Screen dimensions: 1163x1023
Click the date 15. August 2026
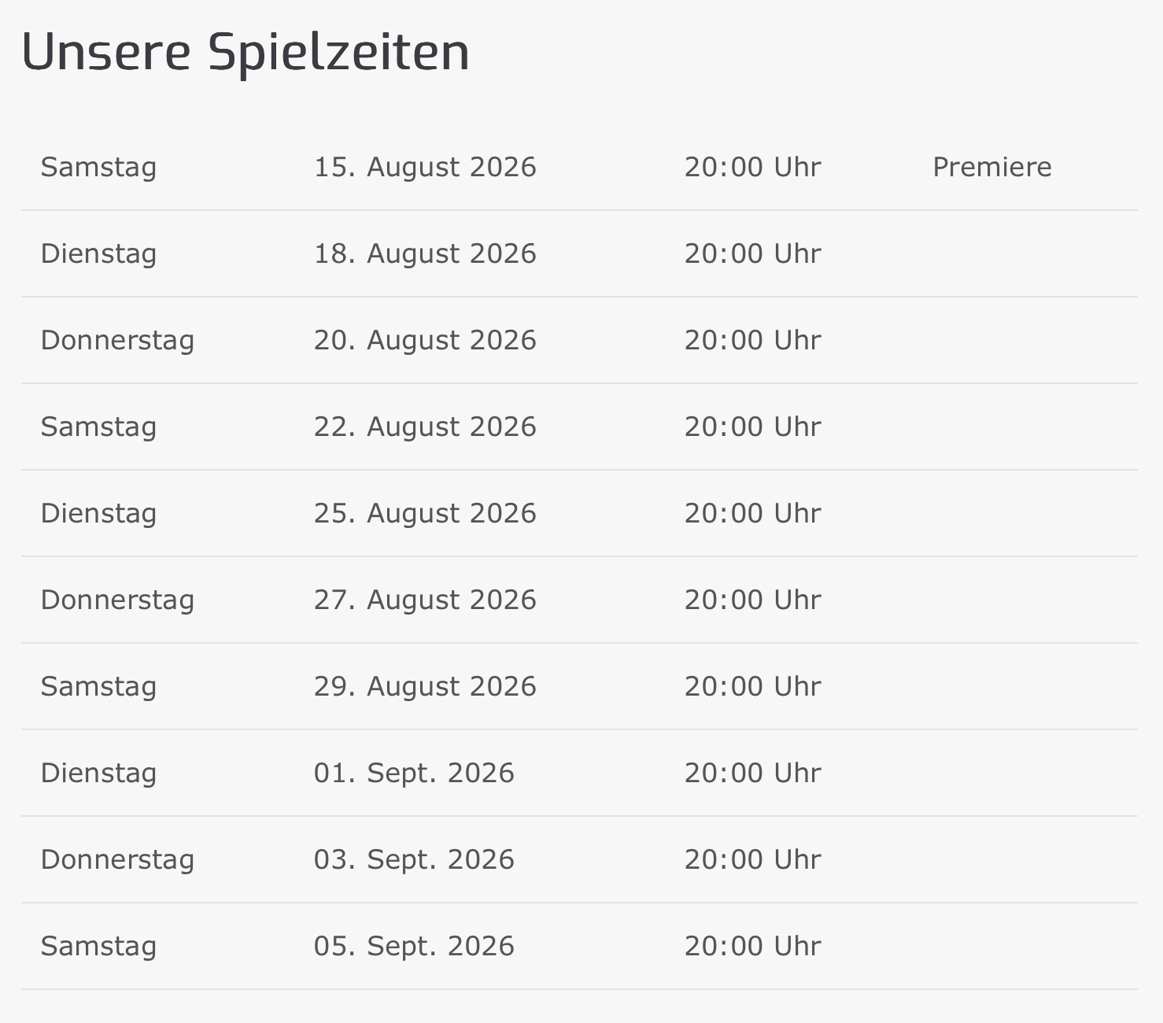[425, 167]
